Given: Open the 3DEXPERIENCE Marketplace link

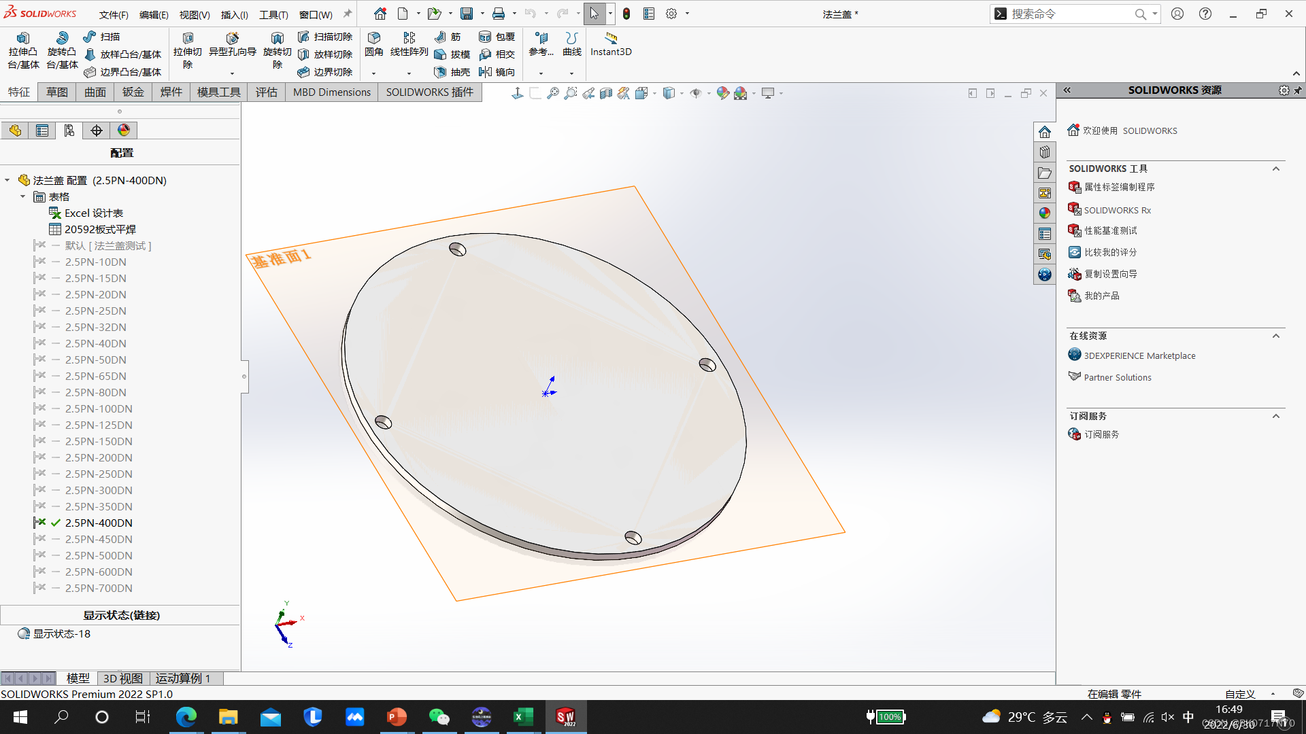Looking at the screenshot, I should click(1139, 355).
